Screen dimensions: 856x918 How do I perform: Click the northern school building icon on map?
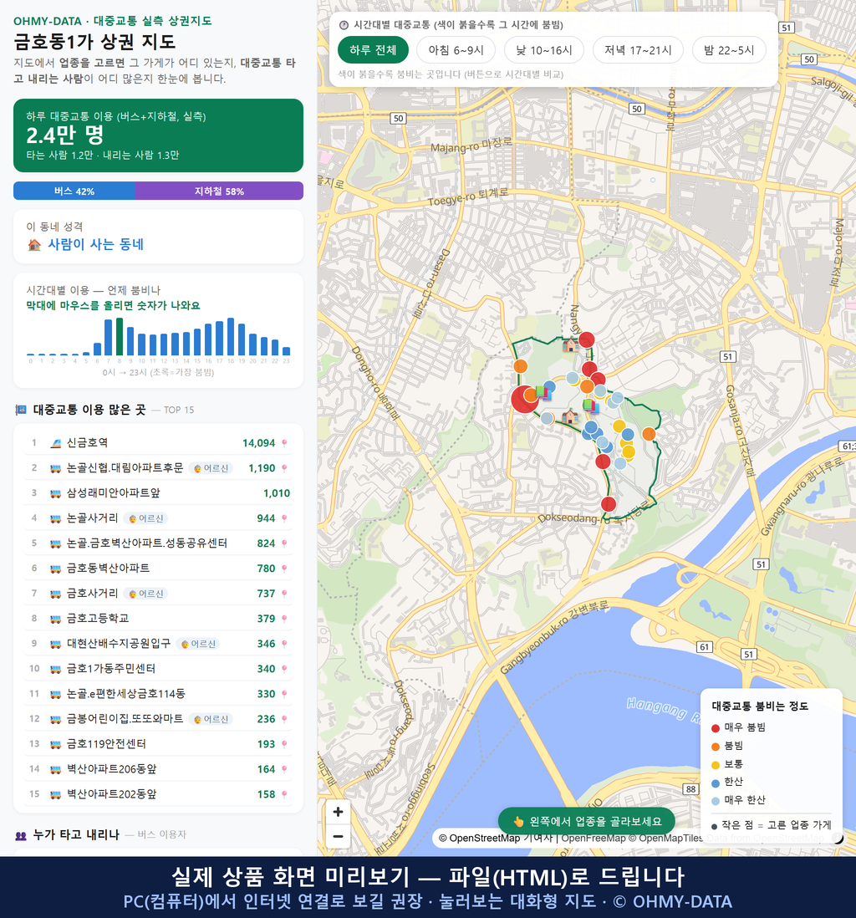570,344
